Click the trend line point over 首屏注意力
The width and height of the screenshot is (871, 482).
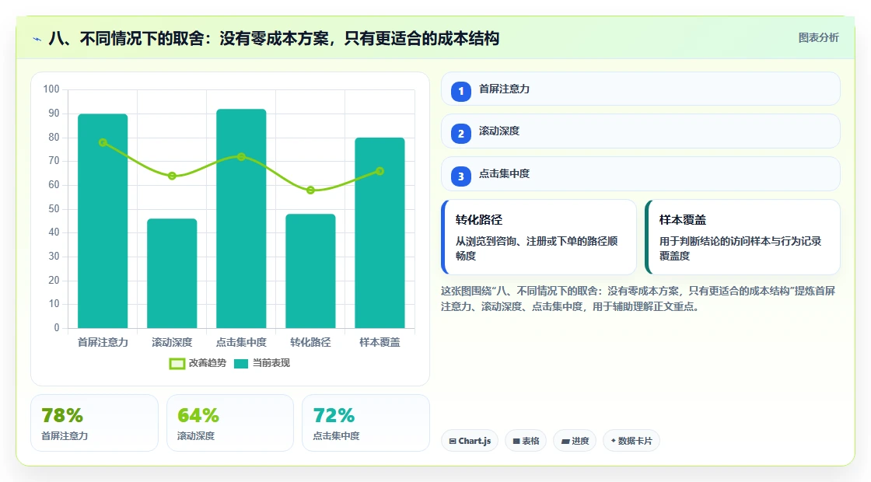pos(103,143)
